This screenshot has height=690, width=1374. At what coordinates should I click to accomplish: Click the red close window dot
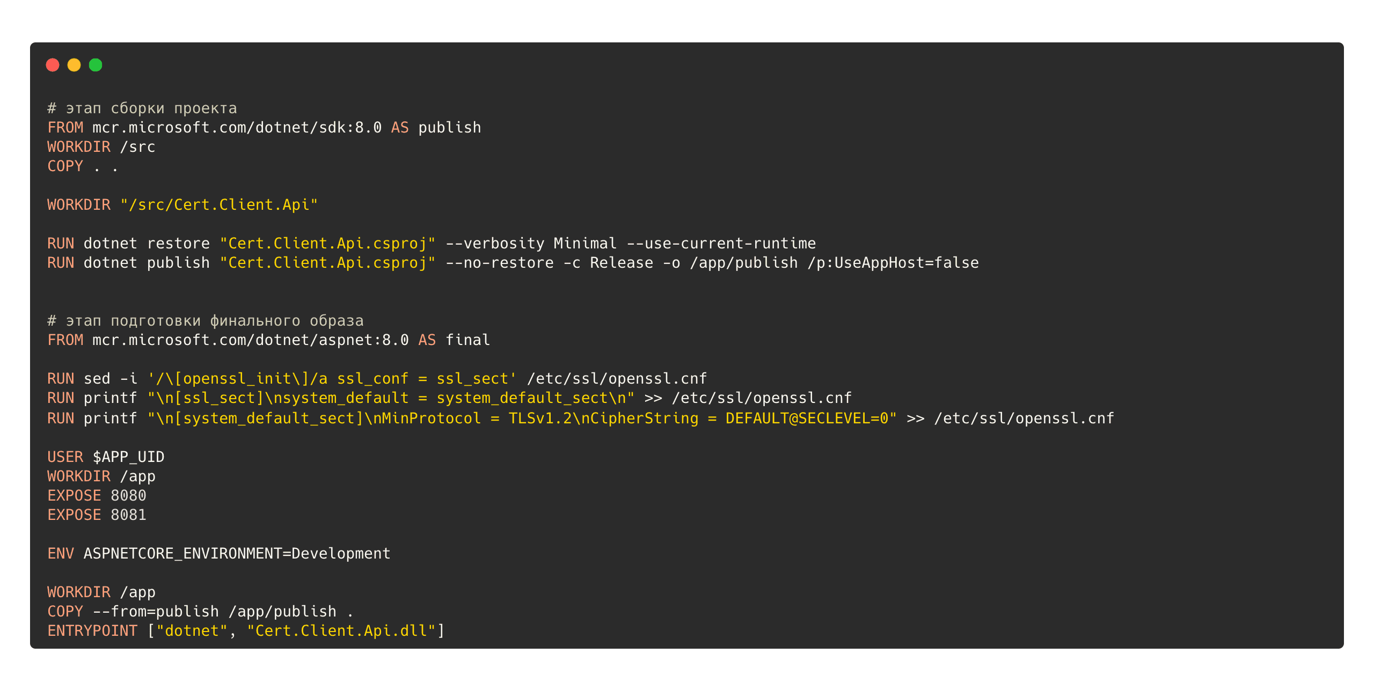click(x=53, y=65)
